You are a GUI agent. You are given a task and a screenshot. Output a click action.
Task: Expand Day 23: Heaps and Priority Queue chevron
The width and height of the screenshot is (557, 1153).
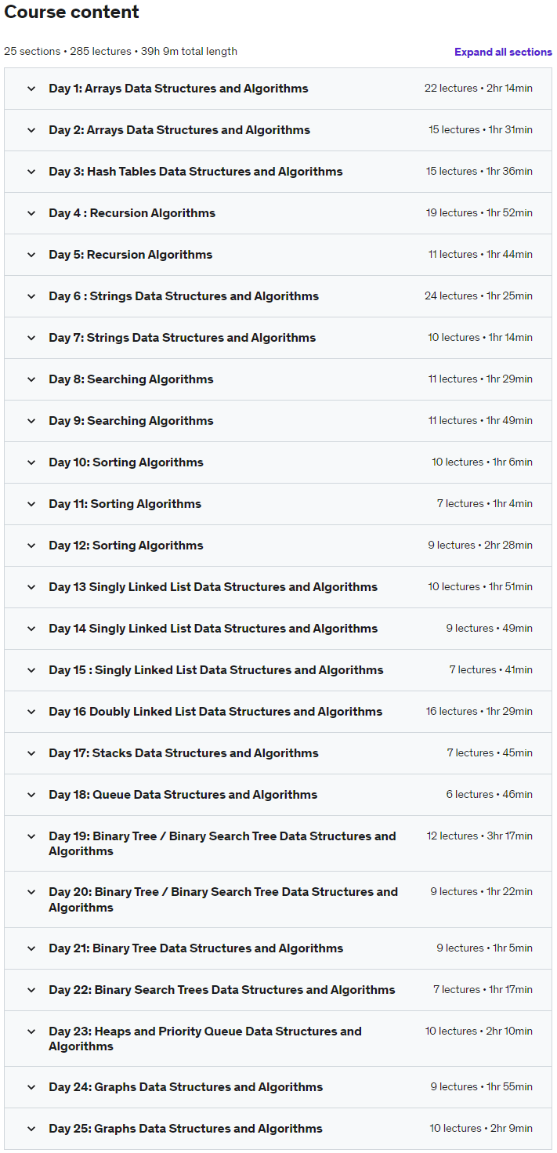[x=31, y=1032]
